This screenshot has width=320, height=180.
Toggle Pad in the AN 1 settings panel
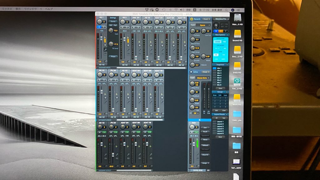115,25
